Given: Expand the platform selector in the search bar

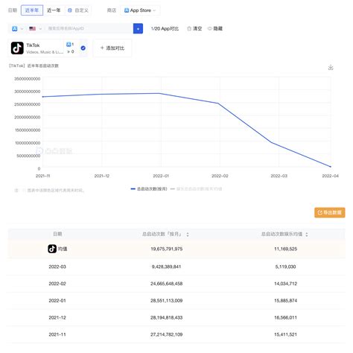Looking at the screenshot, I should point(17,28).
